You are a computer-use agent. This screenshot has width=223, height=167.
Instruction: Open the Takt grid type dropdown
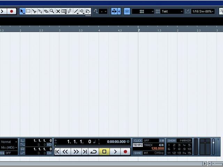[172, 11]
